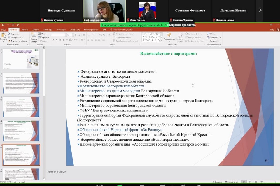Viewport: 280px width, 186px height.
Task: Select the first slide thumbnail in the panel
Action: (x=22, y=59)
